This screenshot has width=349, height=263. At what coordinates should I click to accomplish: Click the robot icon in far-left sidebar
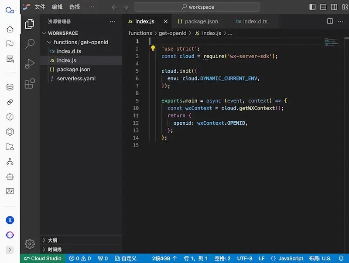click(x=10, y=176)
